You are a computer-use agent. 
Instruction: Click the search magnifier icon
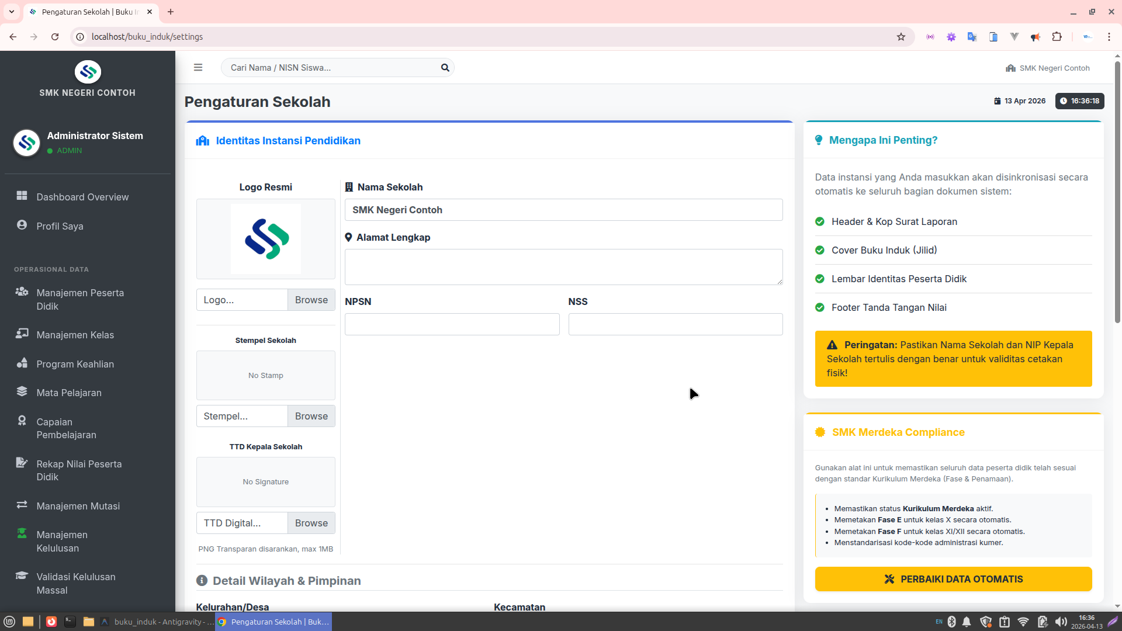445,68
